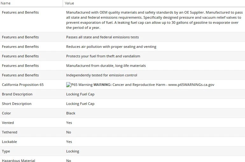This screenshot has width=245, height=162.
Task: Click the "Value" column header
Action: point(69,3)
